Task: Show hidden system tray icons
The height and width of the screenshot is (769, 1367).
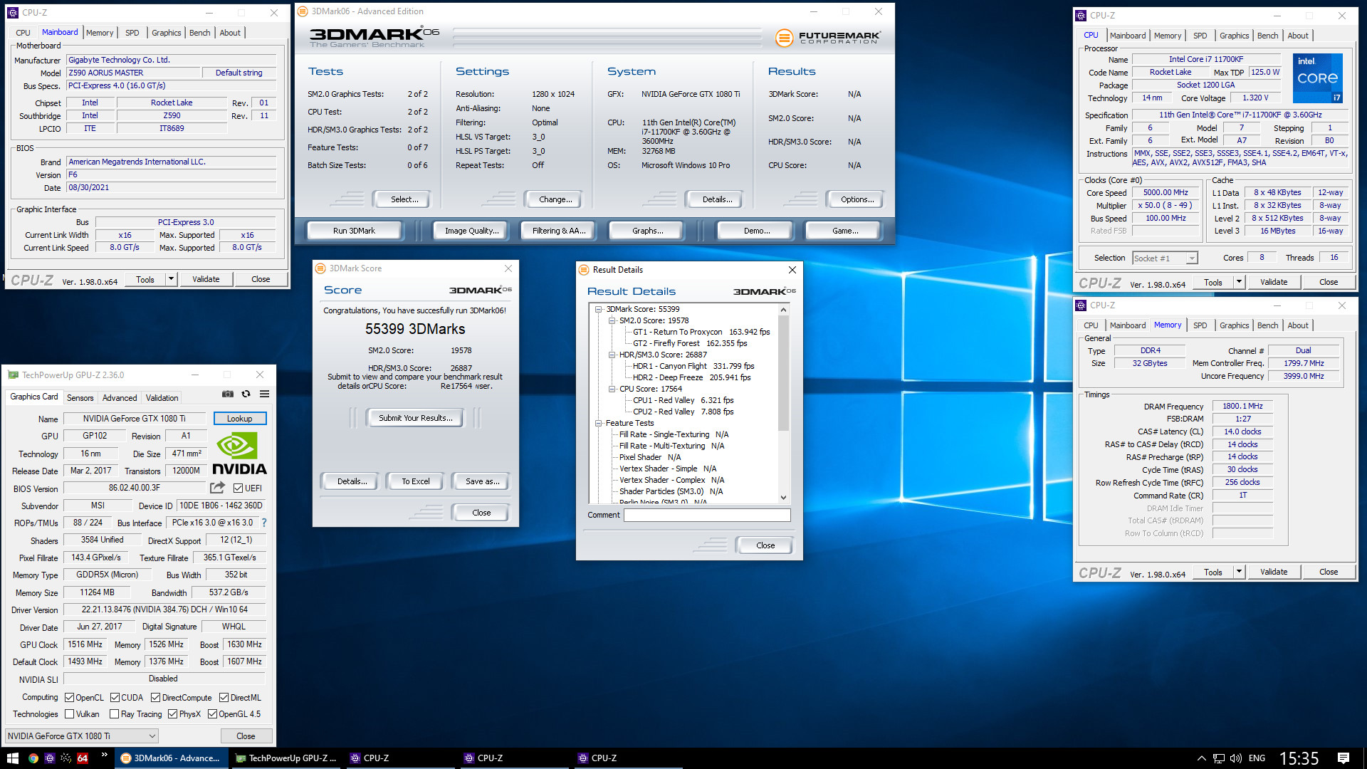Action: coord(1201,758)
